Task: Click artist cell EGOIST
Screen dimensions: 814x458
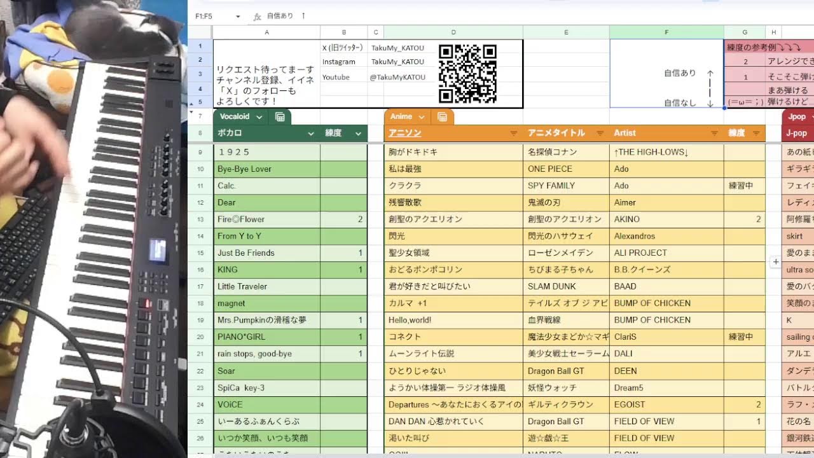Action: tap(666, 404)
